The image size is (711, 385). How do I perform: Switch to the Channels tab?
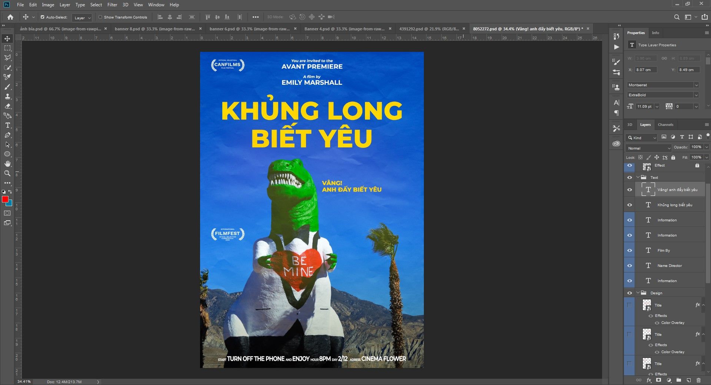[665, 125]
